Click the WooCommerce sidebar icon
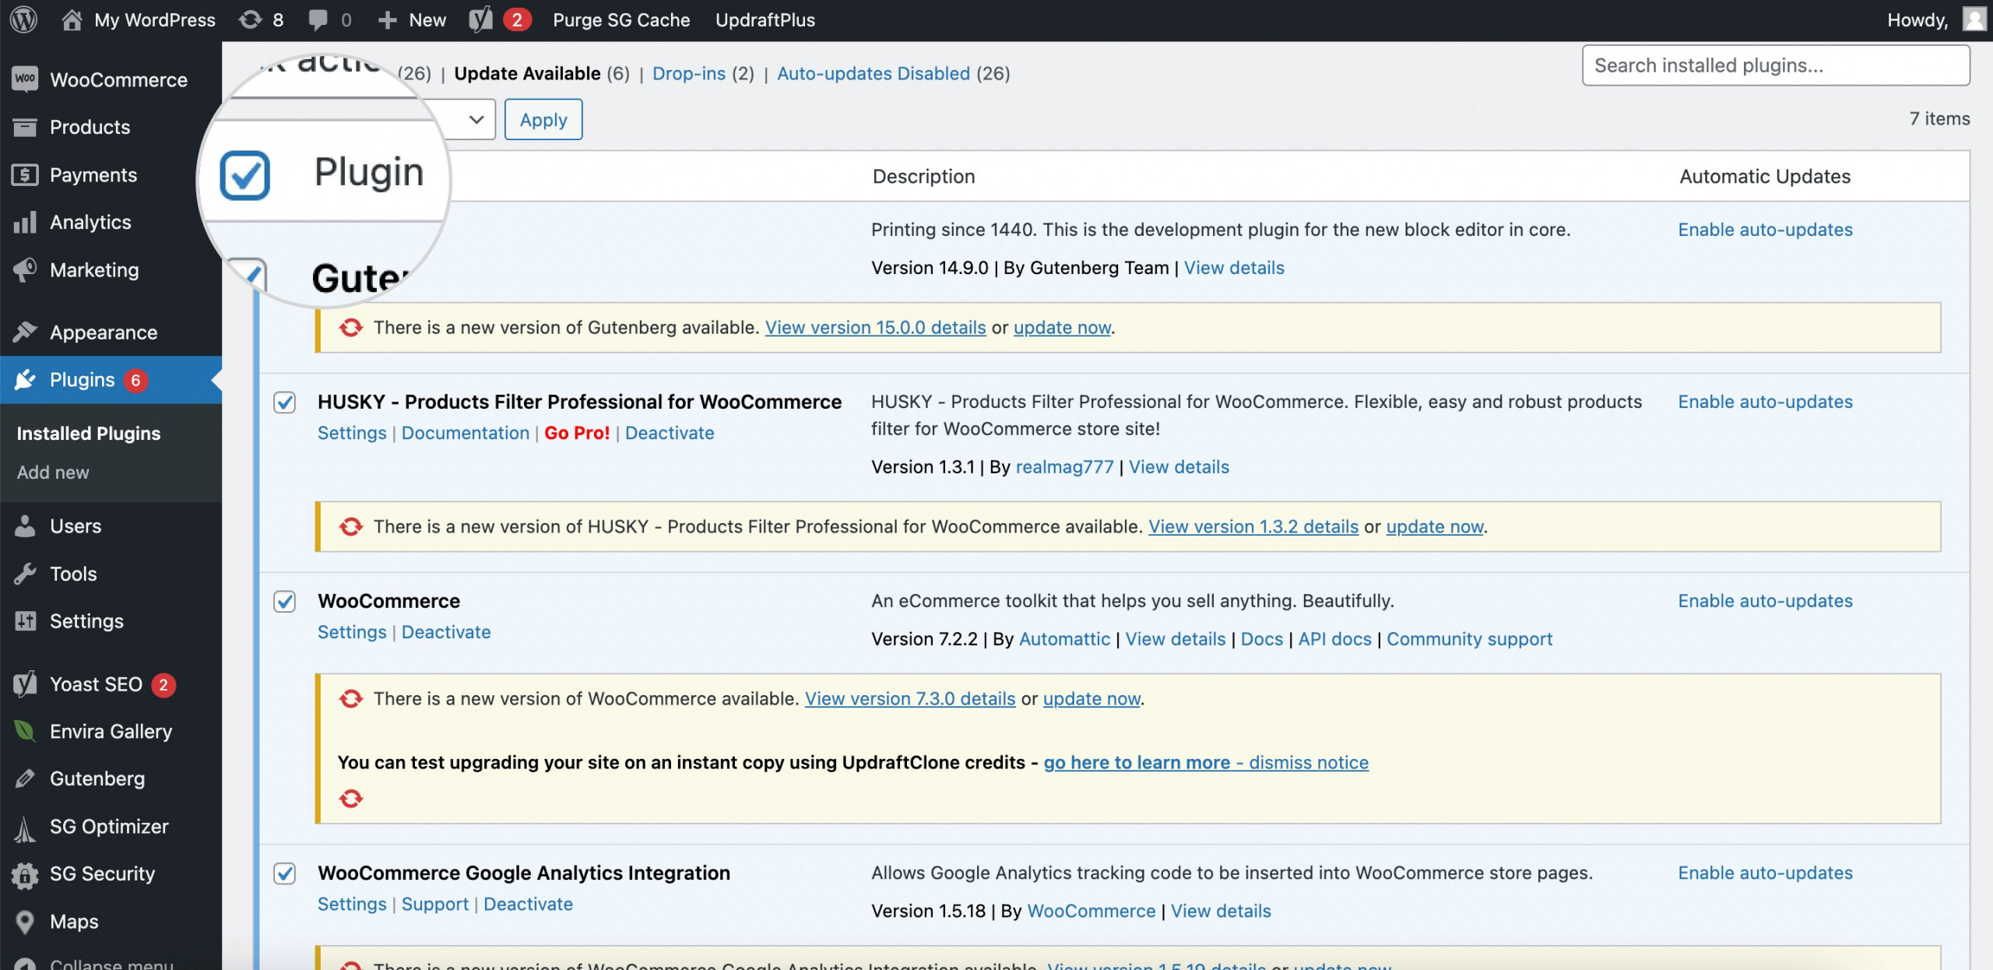 (25, 79)
